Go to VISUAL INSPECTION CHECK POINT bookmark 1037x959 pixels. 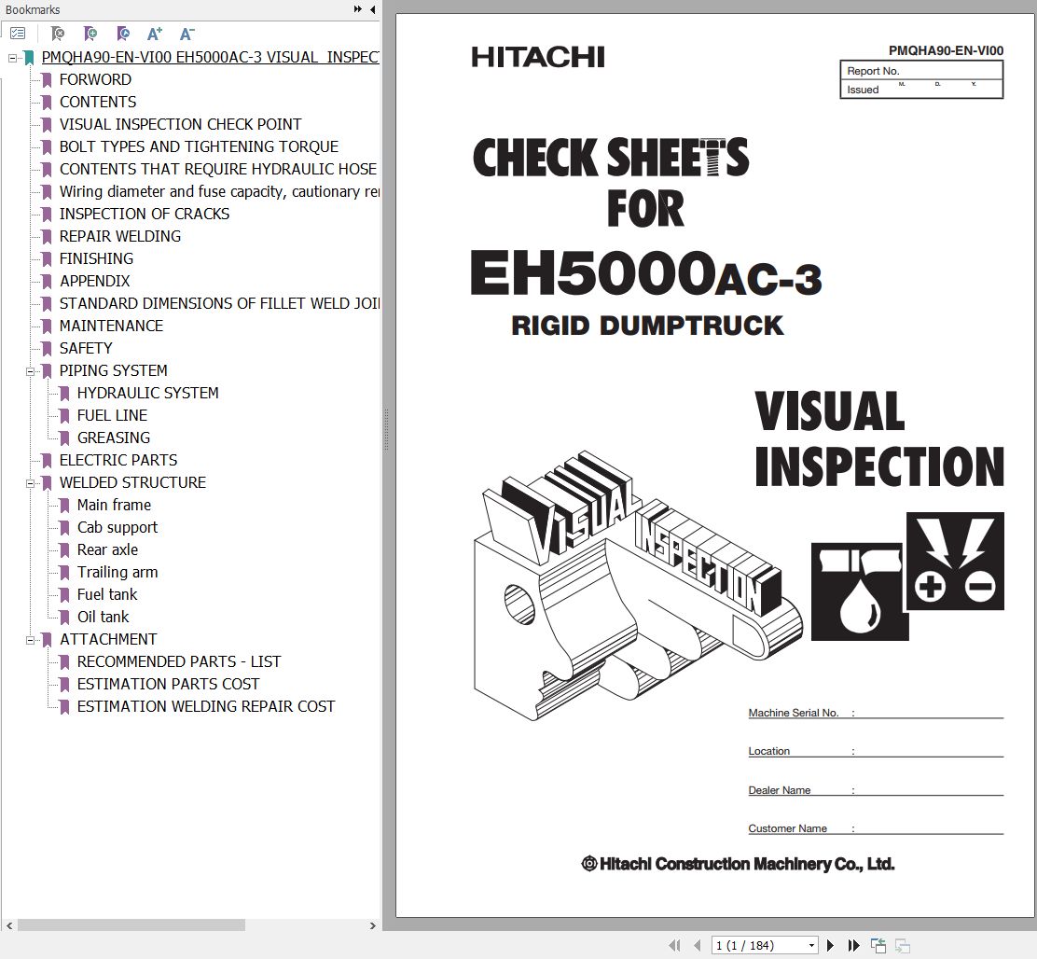click(x=181, y=124)
